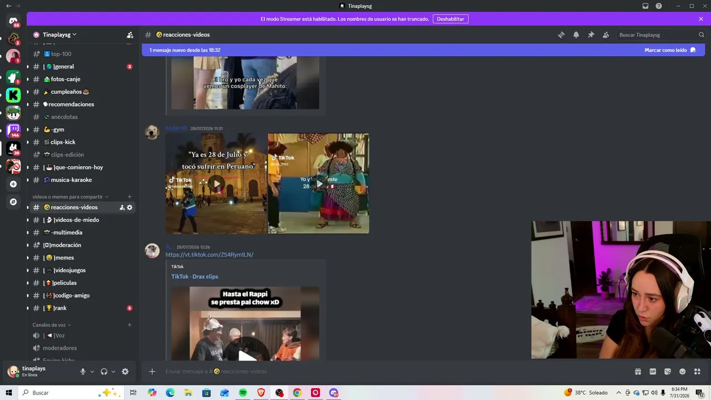
Task: Mute the microphone
Action: tap(83, 372)
